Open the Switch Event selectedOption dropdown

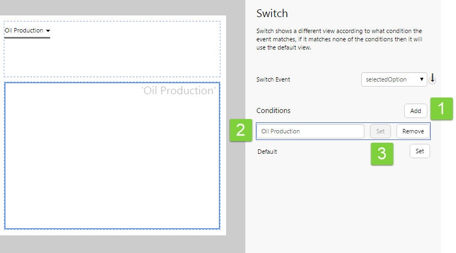(x=394, y=79)
